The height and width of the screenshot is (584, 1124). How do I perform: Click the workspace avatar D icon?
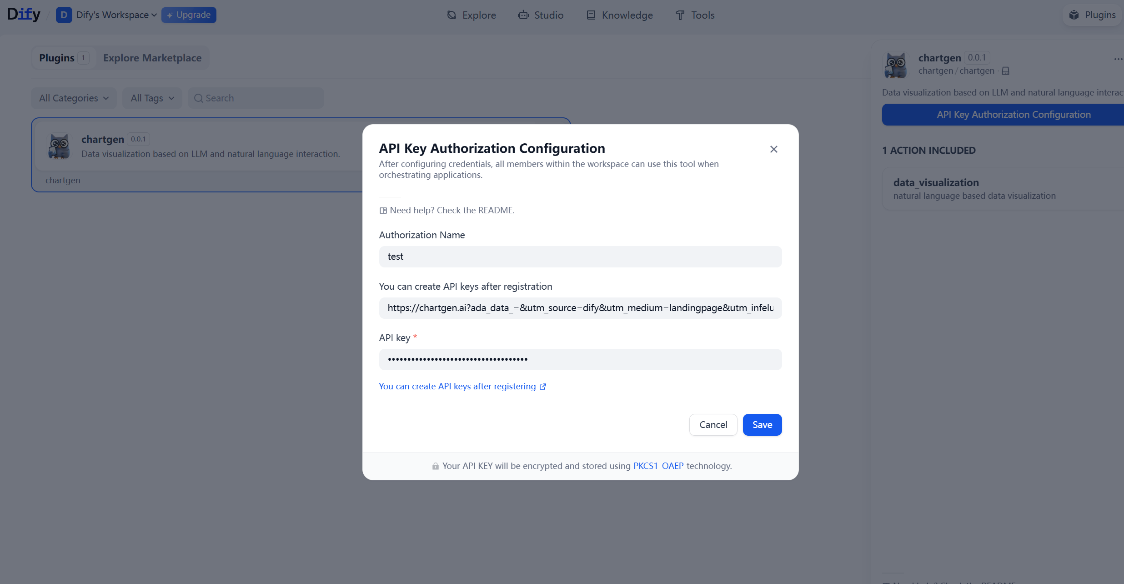pos(64,15)
